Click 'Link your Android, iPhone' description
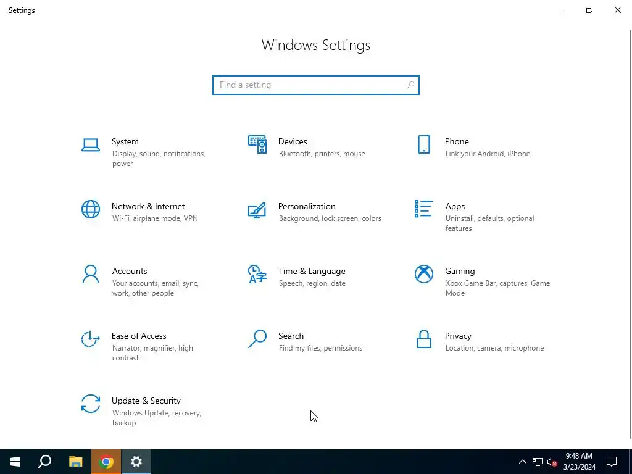 click(488, 154)
